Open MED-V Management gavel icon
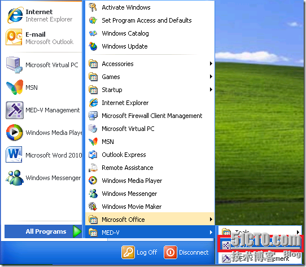 point(15,110)
